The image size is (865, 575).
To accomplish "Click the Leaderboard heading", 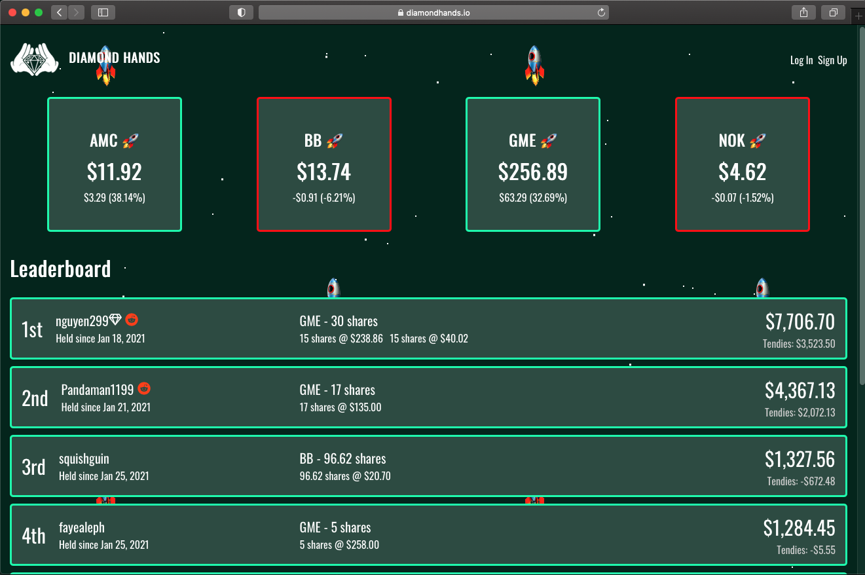I will tap(61, 269).
